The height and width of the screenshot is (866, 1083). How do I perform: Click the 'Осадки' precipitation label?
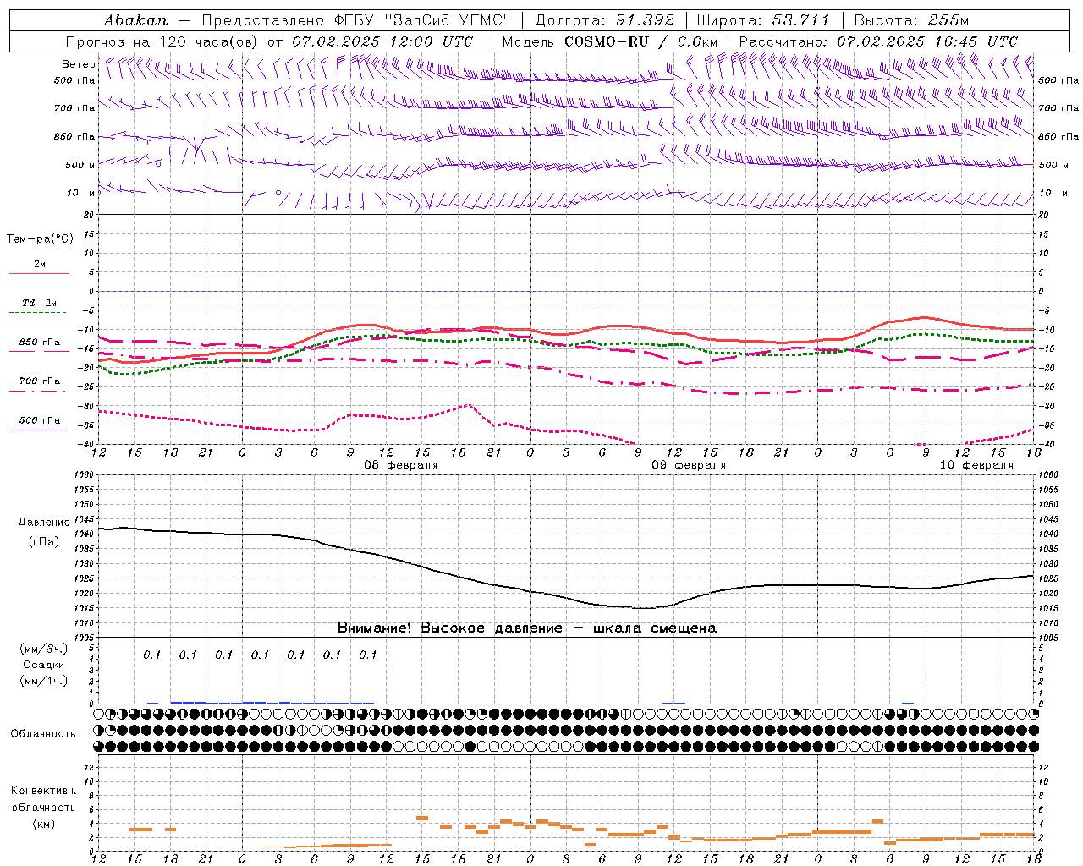[44, 665]
